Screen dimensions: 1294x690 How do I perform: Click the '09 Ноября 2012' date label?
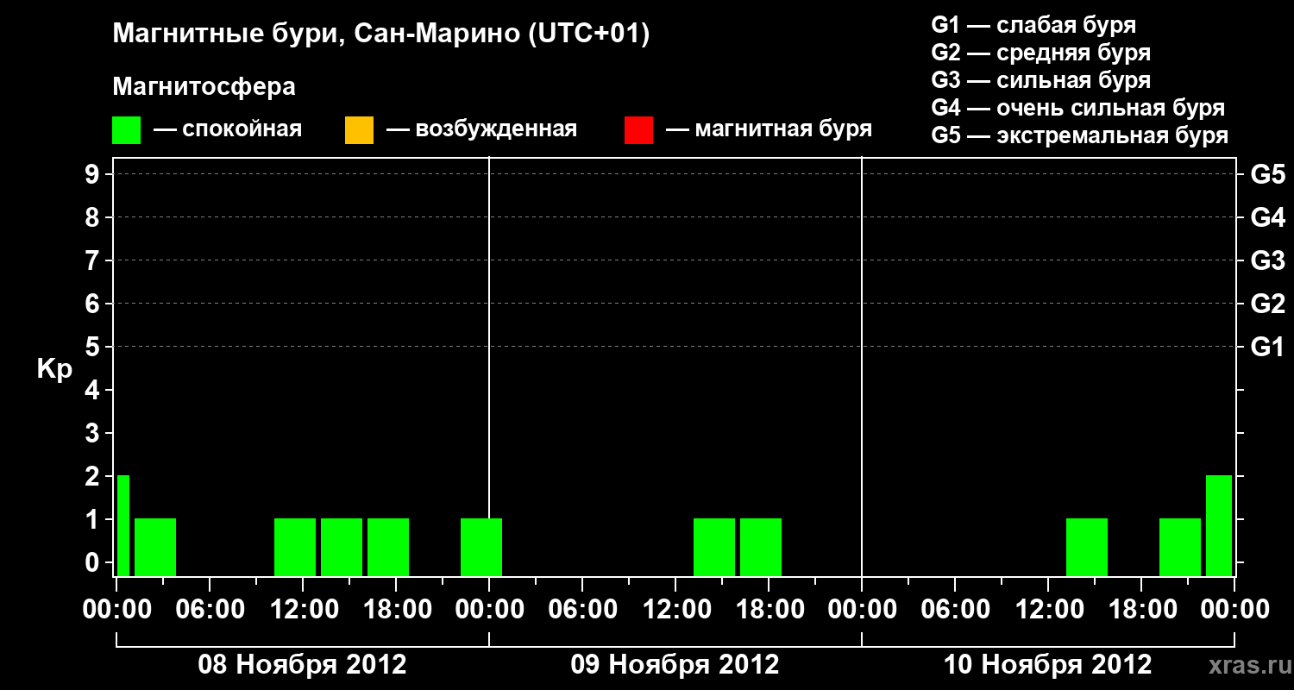click(675, 664)
